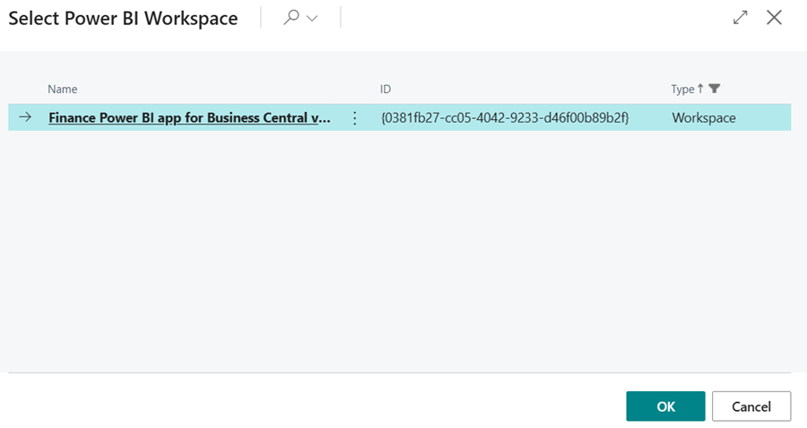
Task: Sort by the Name column header
Action: point(63,89)
